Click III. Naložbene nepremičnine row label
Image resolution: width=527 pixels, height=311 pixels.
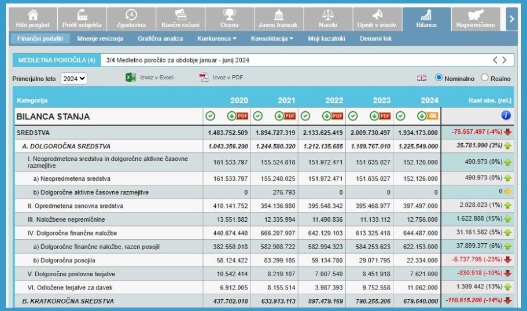click(x=66, y=219)
